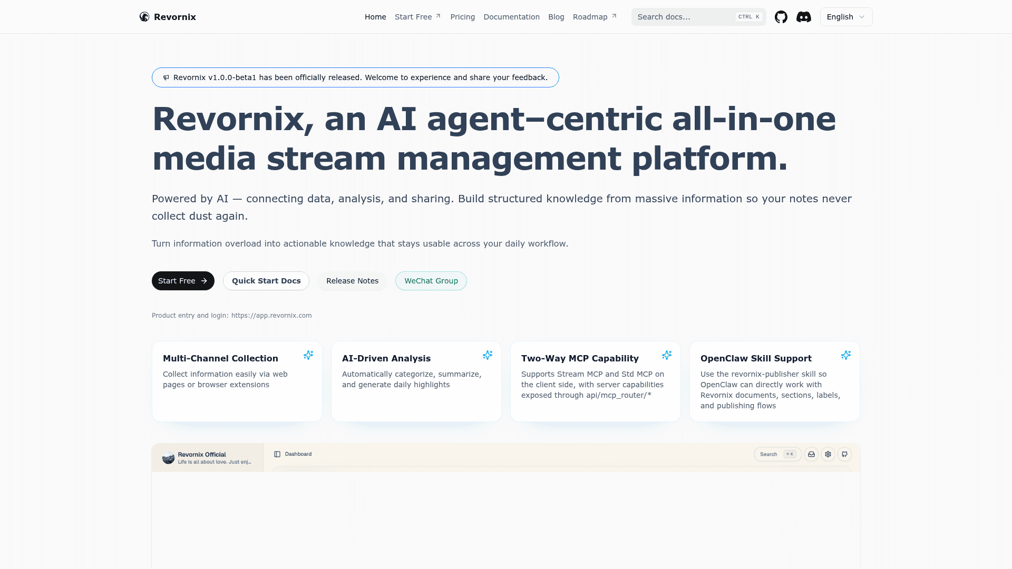Click the Revornix Official avatar
Viewport: 1012px width, 569px height.
(168, 458)
